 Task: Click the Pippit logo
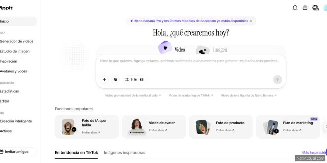click(6, 8)
